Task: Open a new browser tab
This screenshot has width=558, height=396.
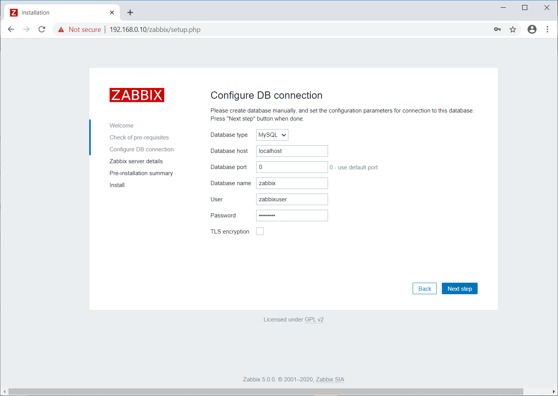Action: click(x=130, y=13)
